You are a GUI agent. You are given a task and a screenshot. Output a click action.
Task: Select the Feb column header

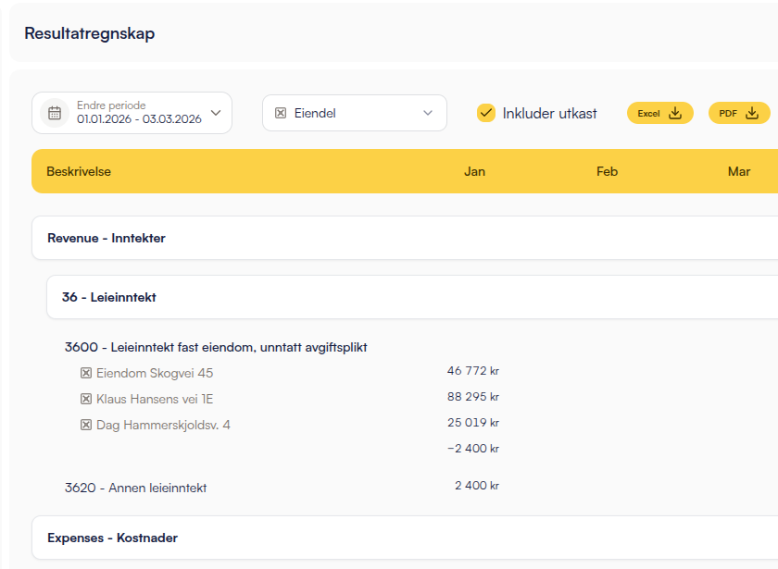(x=607, y=171)
